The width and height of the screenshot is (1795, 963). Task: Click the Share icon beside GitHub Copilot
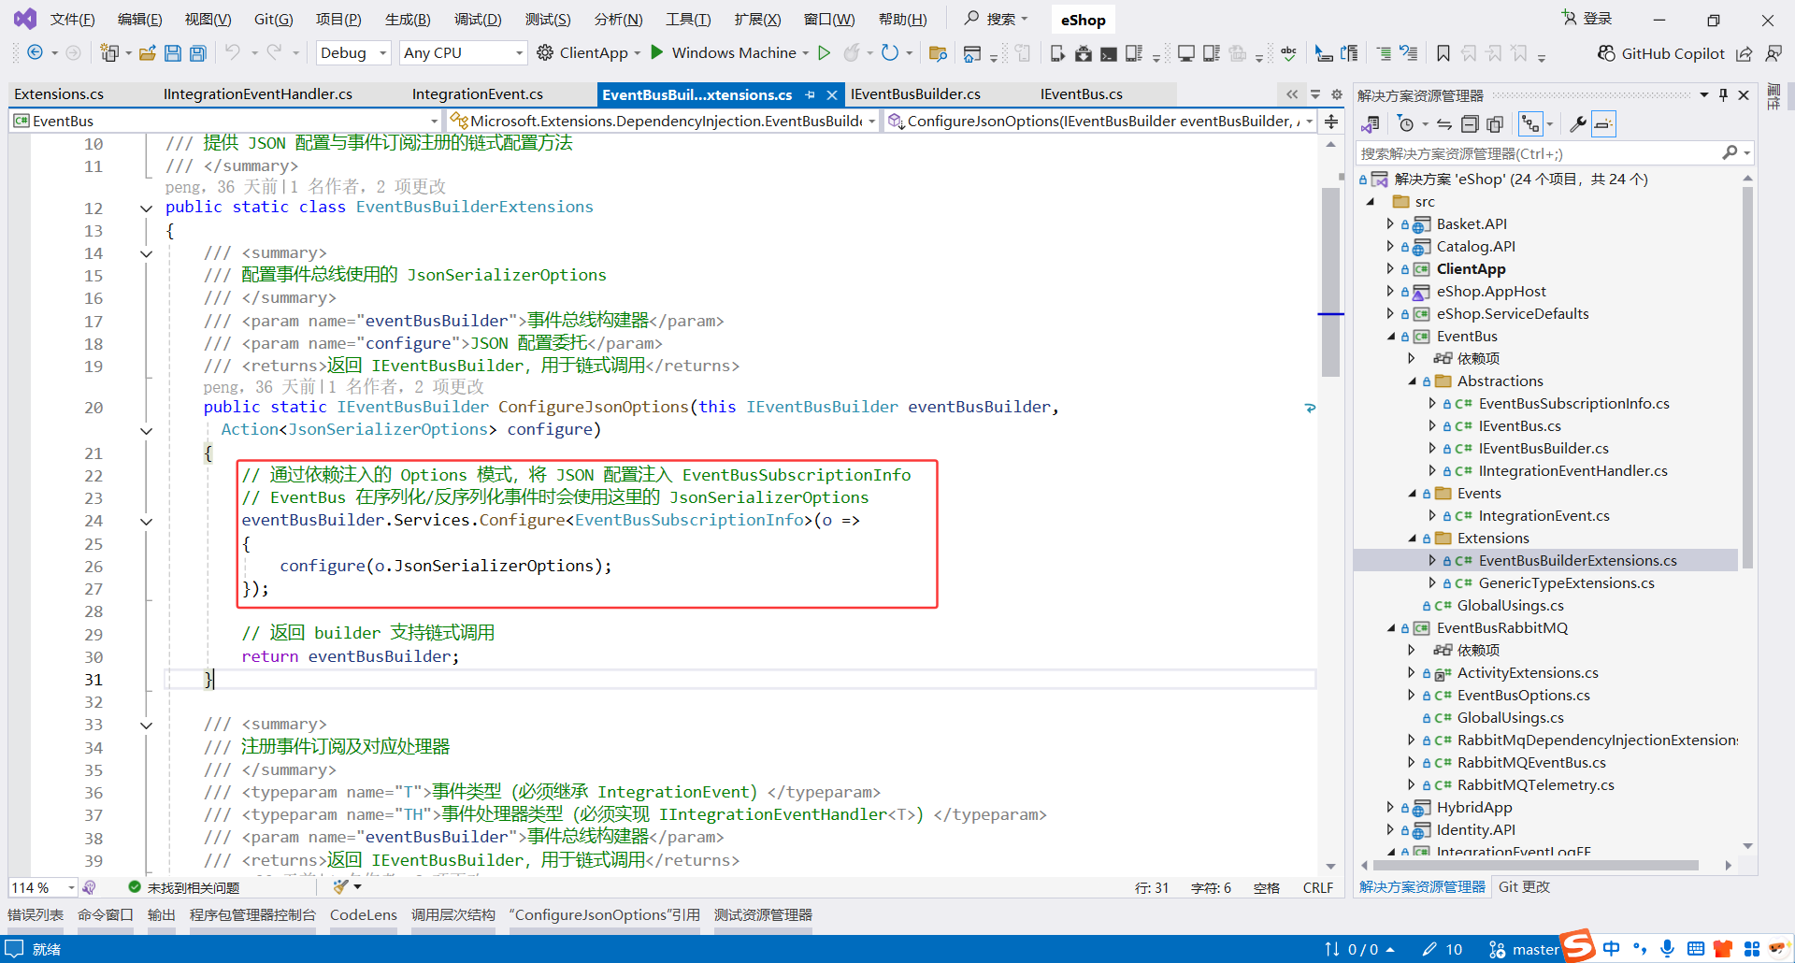[x=1745, y=53]
